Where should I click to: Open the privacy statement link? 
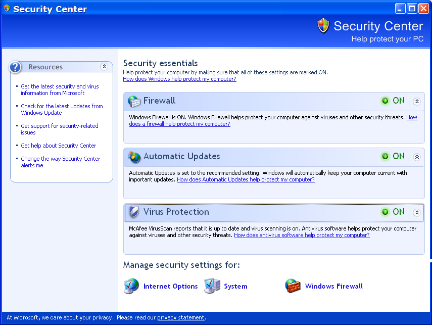click(x=181, y=318)
